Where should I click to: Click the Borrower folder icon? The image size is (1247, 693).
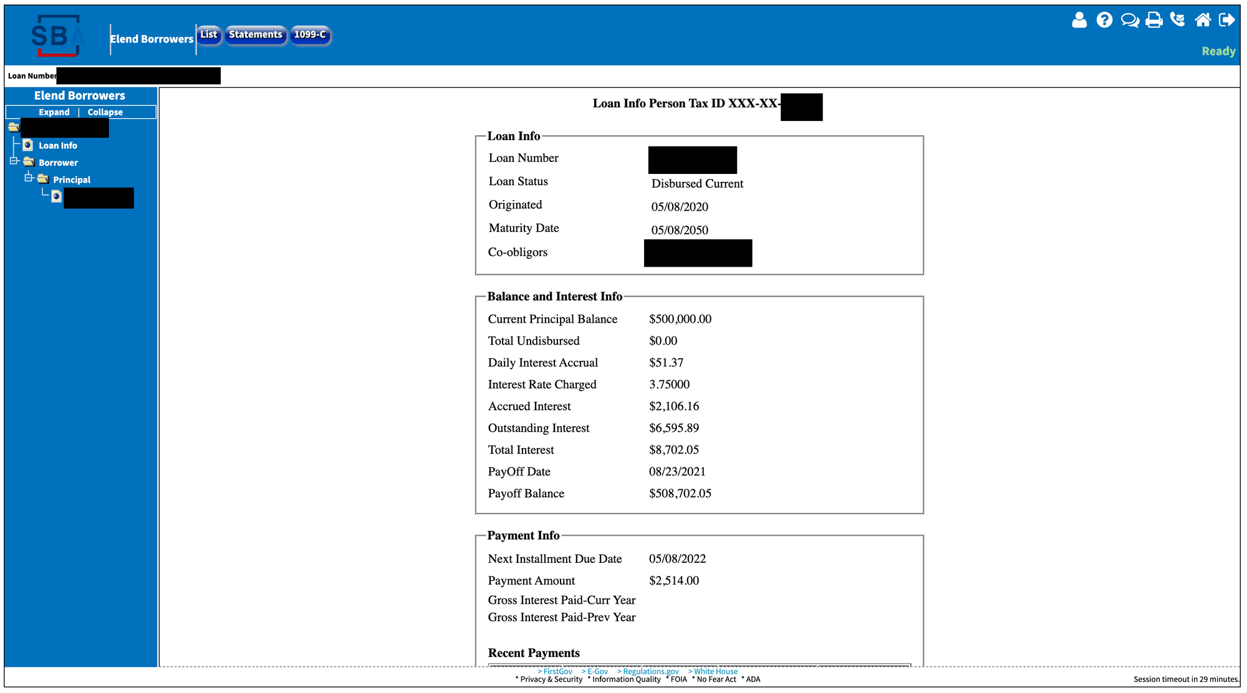pos(29,162)
